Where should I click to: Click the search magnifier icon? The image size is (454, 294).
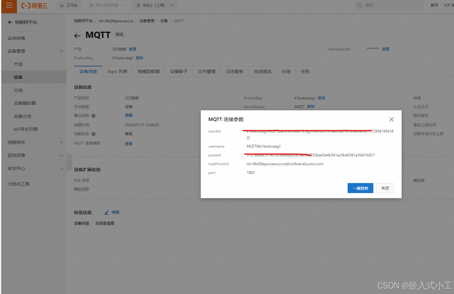click(360, 5)
